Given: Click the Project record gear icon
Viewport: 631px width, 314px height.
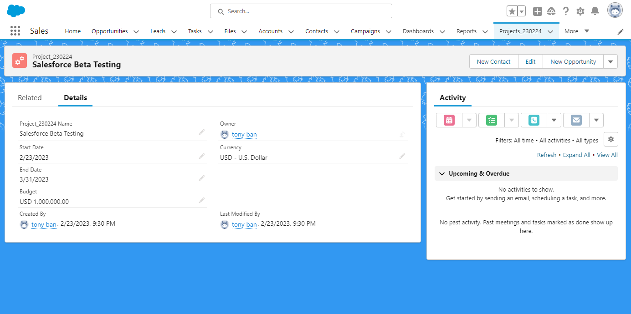Looking at the screenshot, I should tap(20, 61).
